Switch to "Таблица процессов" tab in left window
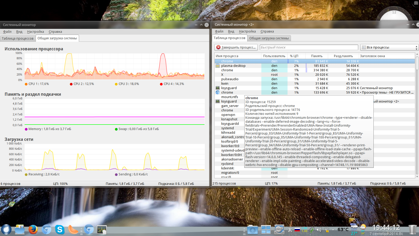This screenshot has width=419, height=236. [x=18, y=39]
